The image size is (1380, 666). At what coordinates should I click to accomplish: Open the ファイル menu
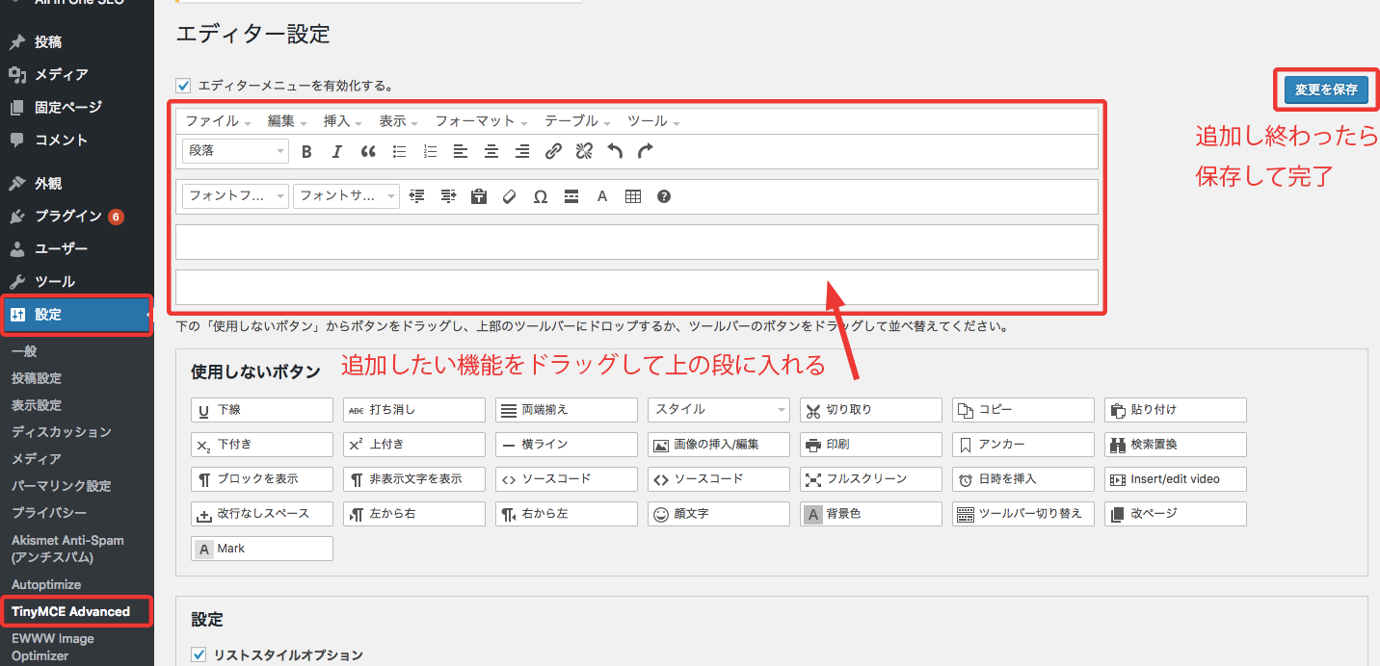pos(217,121)
